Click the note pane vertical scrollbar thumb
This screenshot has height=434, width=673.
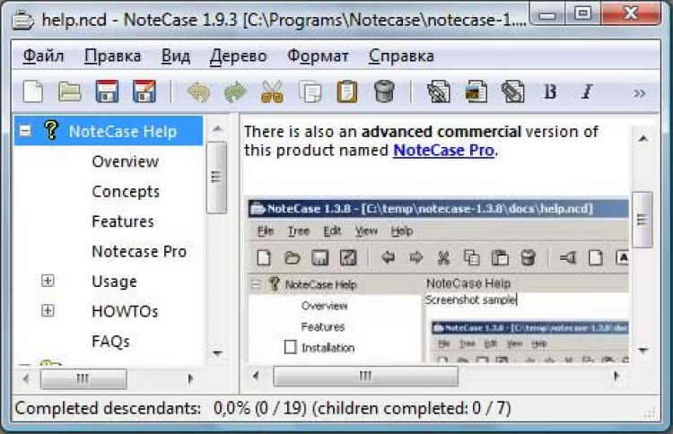(642, 220)
